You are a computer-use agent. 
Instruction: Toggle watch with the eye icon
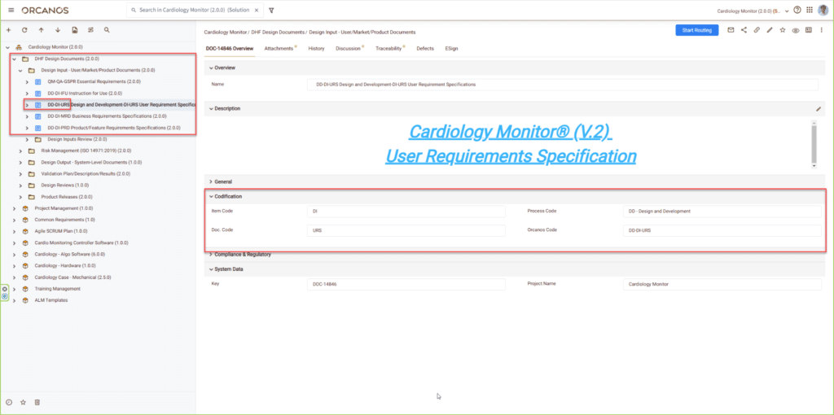pos(796,30)
